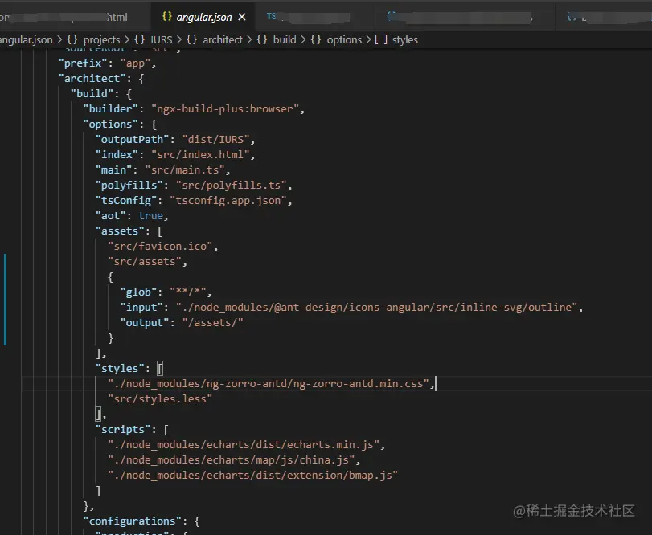Click the "src/index.html" value
Viewport: 652px width, 535px height.
click(x=200, y=155)
